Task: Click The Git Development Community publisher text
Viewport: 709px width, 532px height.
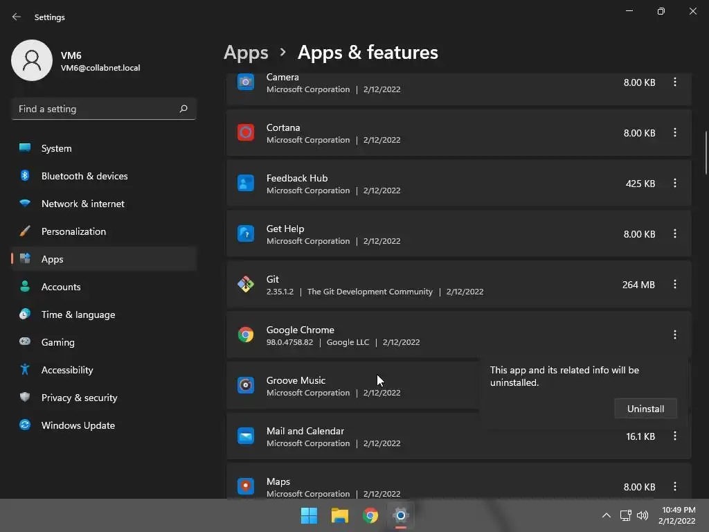Action: [370, 292]
